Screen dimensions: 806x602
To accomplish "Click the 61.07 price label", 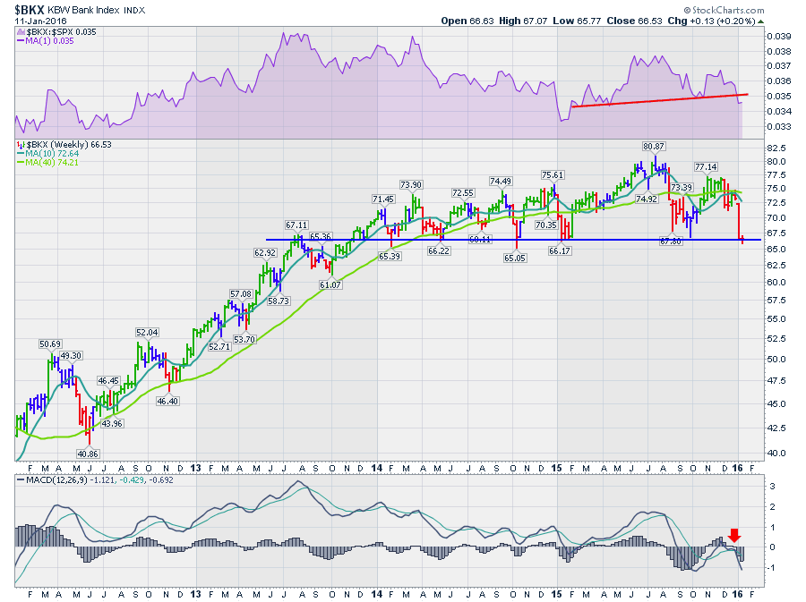I will click(x=330, y=284).
